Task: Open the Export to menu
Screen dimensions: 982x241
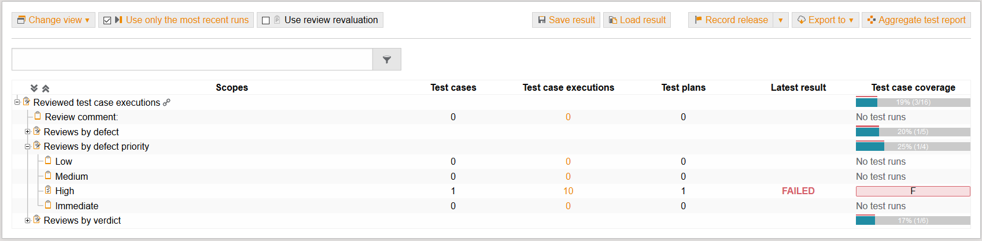Action: coord(825,20)
